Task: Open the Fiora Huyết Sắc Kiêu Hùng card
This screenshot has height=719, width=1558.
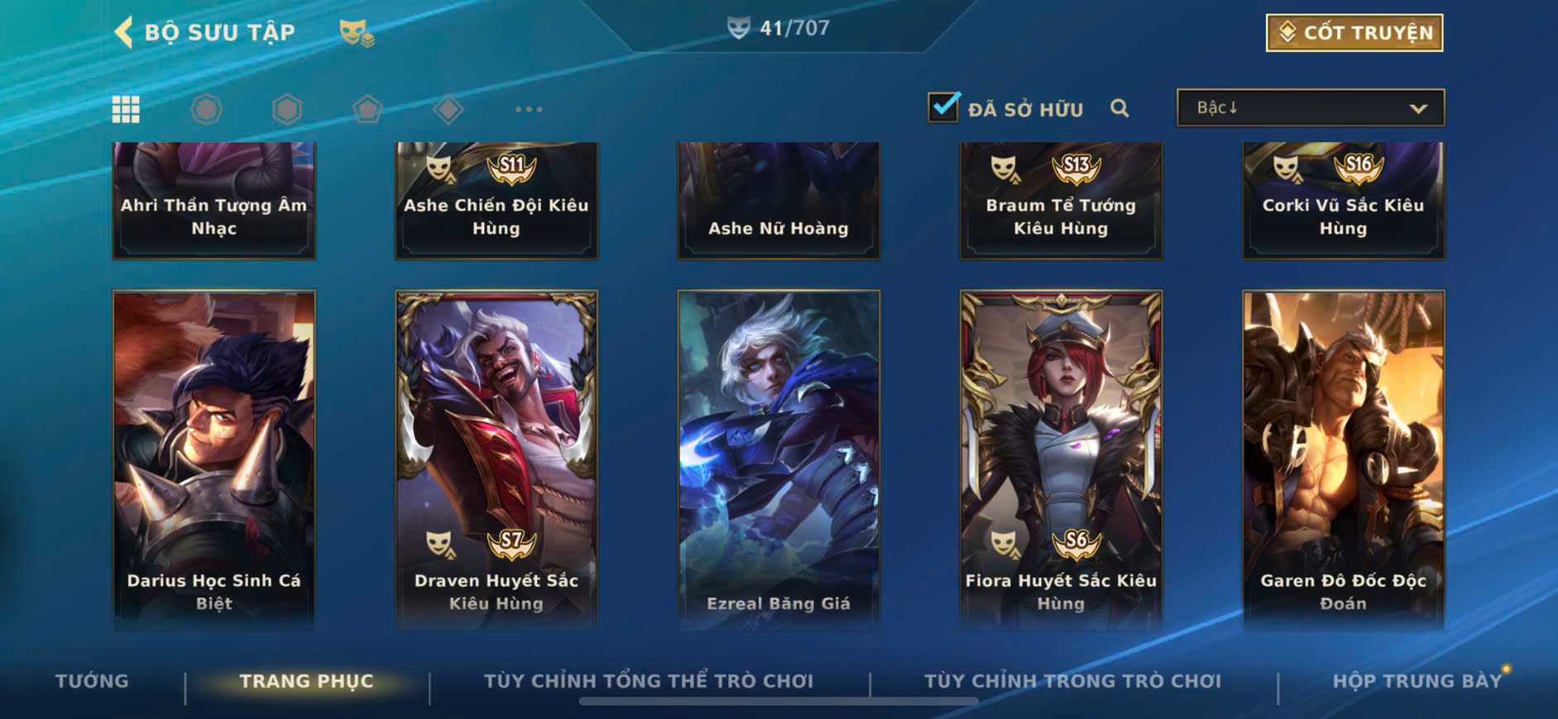Action: click(x=1061, y=460)
